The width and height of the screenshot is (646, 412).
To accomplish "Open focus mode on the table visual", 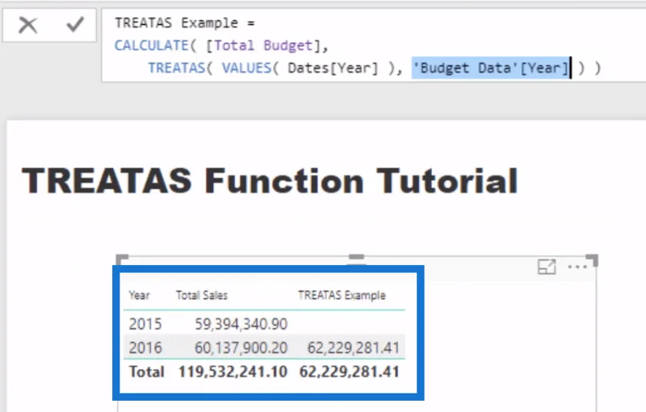I will click(x=547, y=267).
